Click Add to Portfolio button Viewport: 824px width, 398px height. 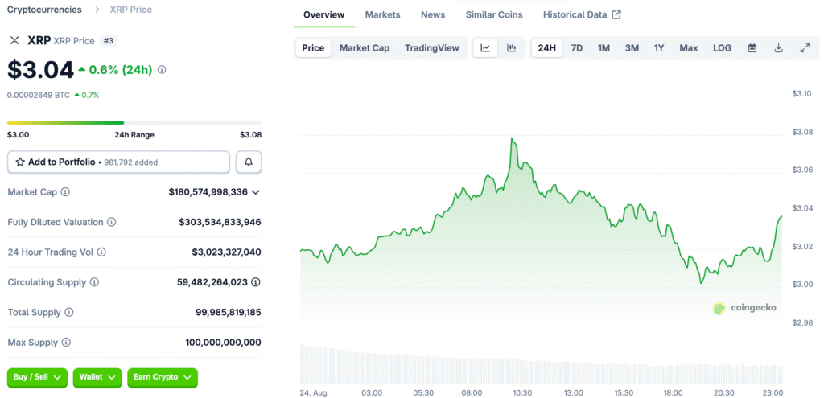pos(119,162)
